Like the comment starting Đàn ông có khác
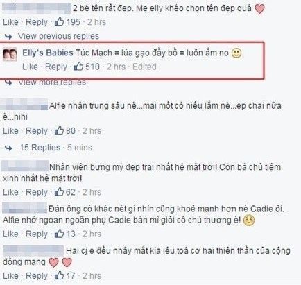The height and width of the screenshot is (285, 301). click(x=10, y=234)
